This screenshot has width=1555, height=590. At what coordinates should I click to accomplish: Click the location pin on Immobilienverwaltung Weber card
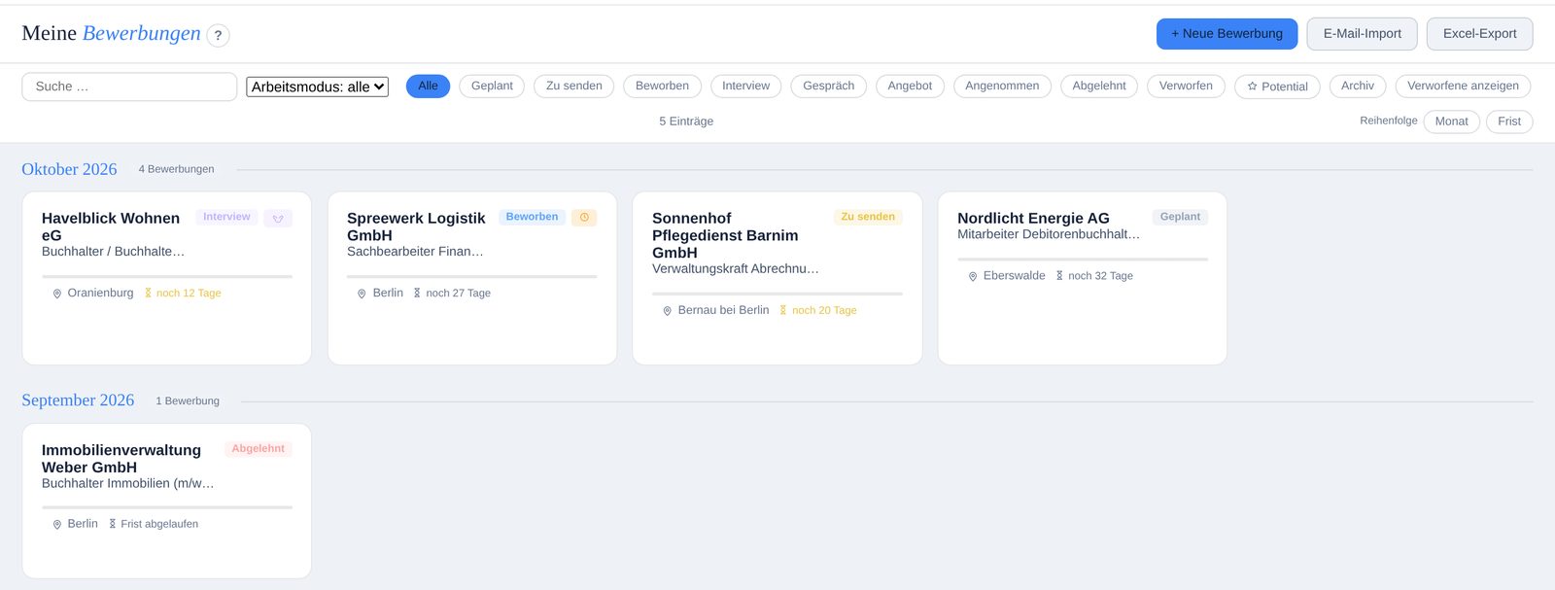tap(57, 525)
